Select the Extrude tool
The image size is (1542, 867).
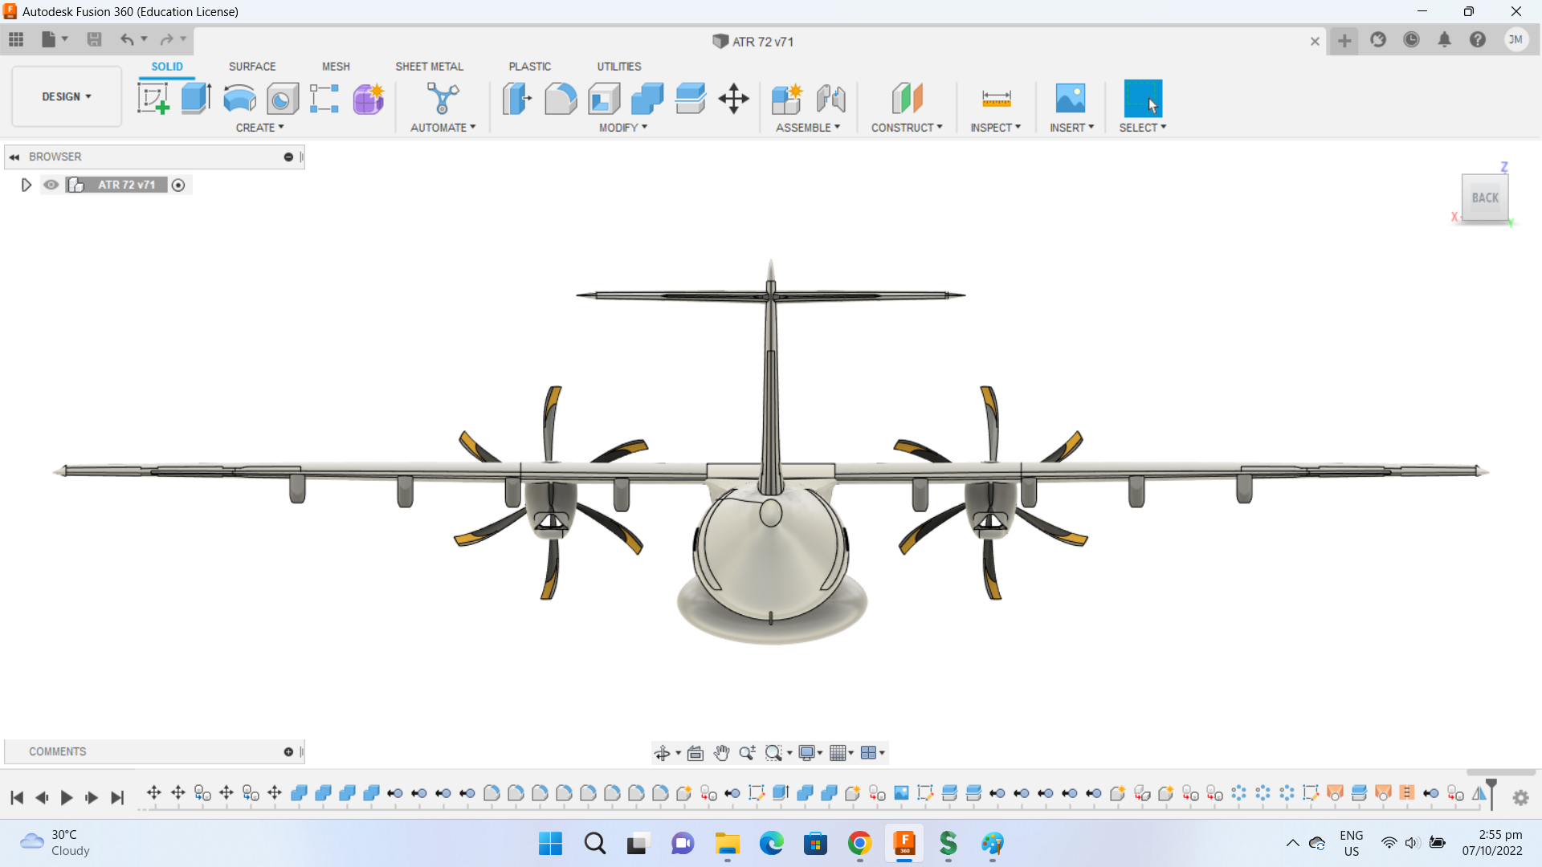click(x=196, y=99)
